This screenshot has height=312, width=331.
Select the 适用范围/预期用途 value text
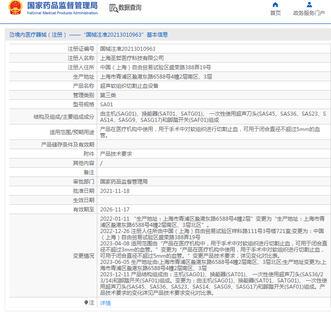tap(210, 132)
